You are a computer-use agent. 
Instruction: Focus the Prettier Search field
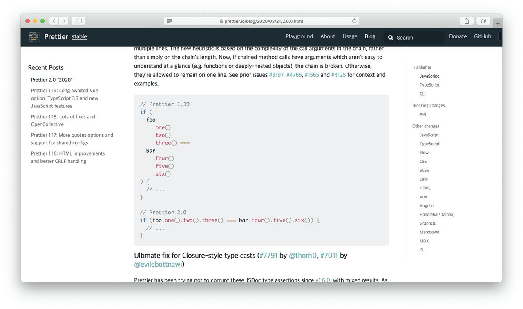point(414,38)
